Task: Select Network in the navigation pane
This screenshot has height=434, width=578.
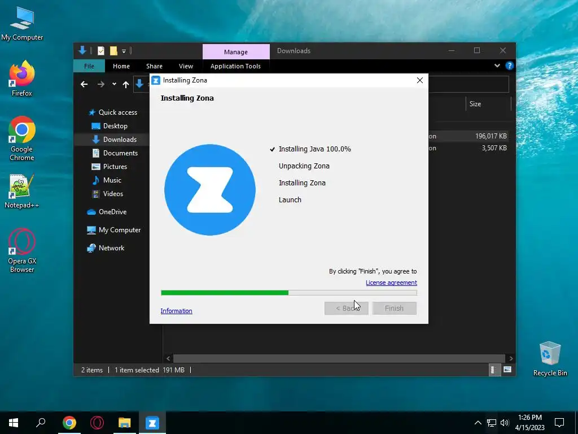Action: pos(106,248)
